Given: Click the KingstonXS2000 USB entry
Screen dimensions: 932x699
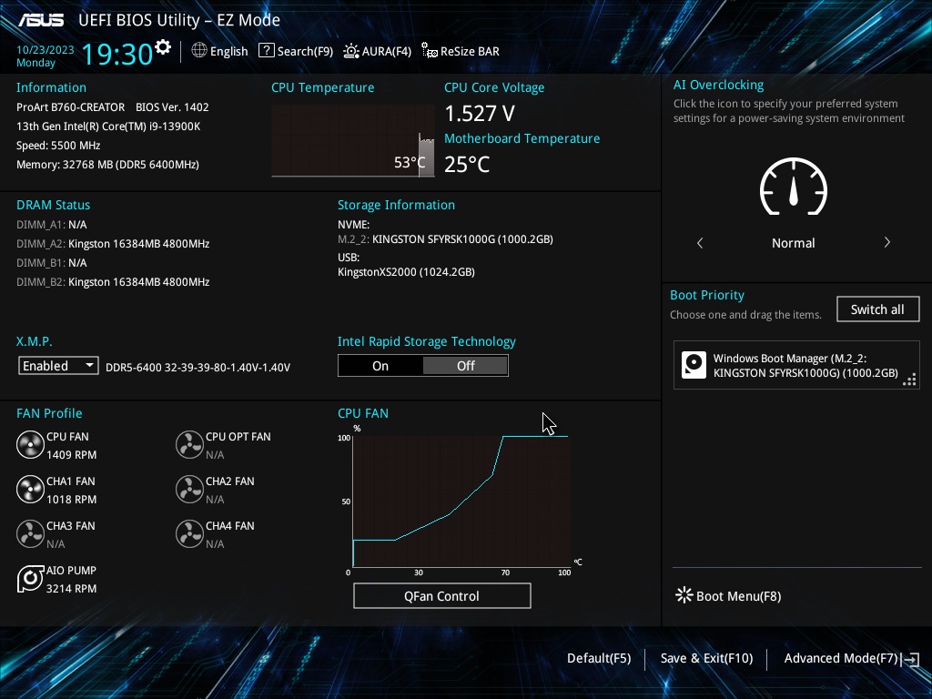Looking at the screenshot, I should 406,271.
